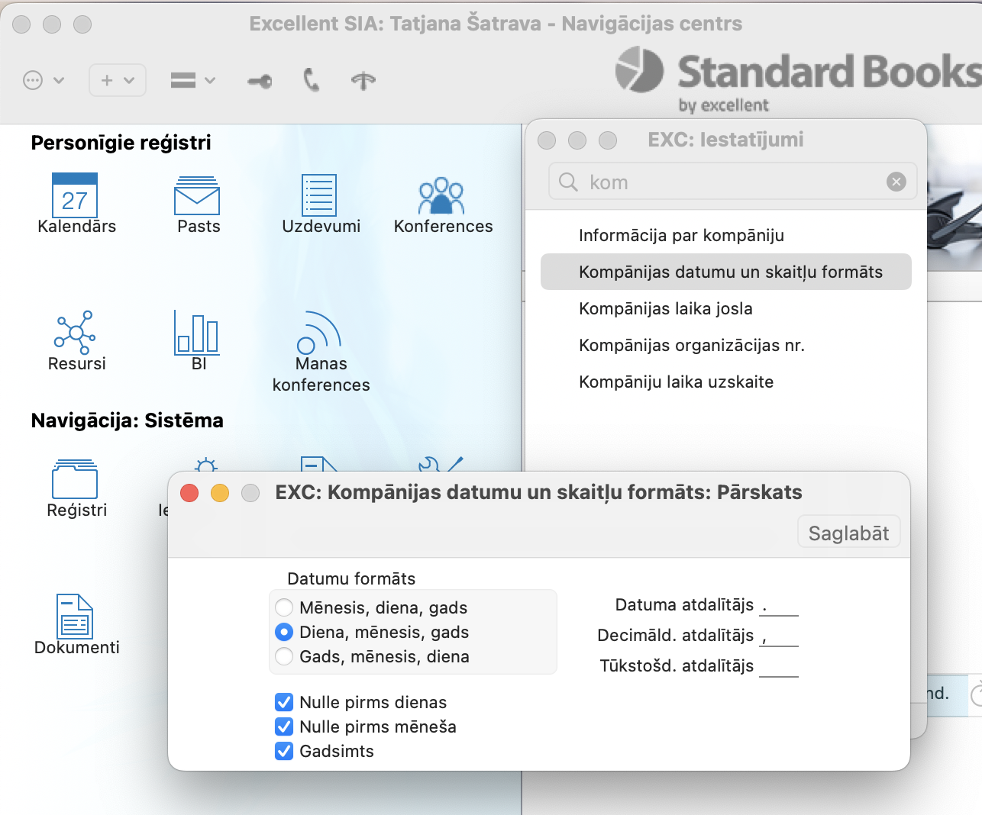Open the Resursi icon
The width and height of the screenshot is (982, 815).
(75, 332)
